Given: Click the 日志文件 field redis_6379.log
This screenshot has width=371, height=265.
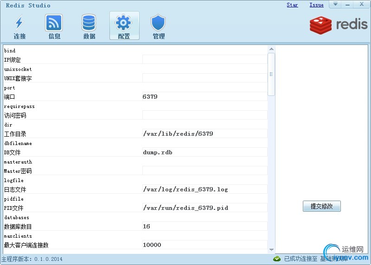Looking at the screenshot, I should click(x=205, y=189).
